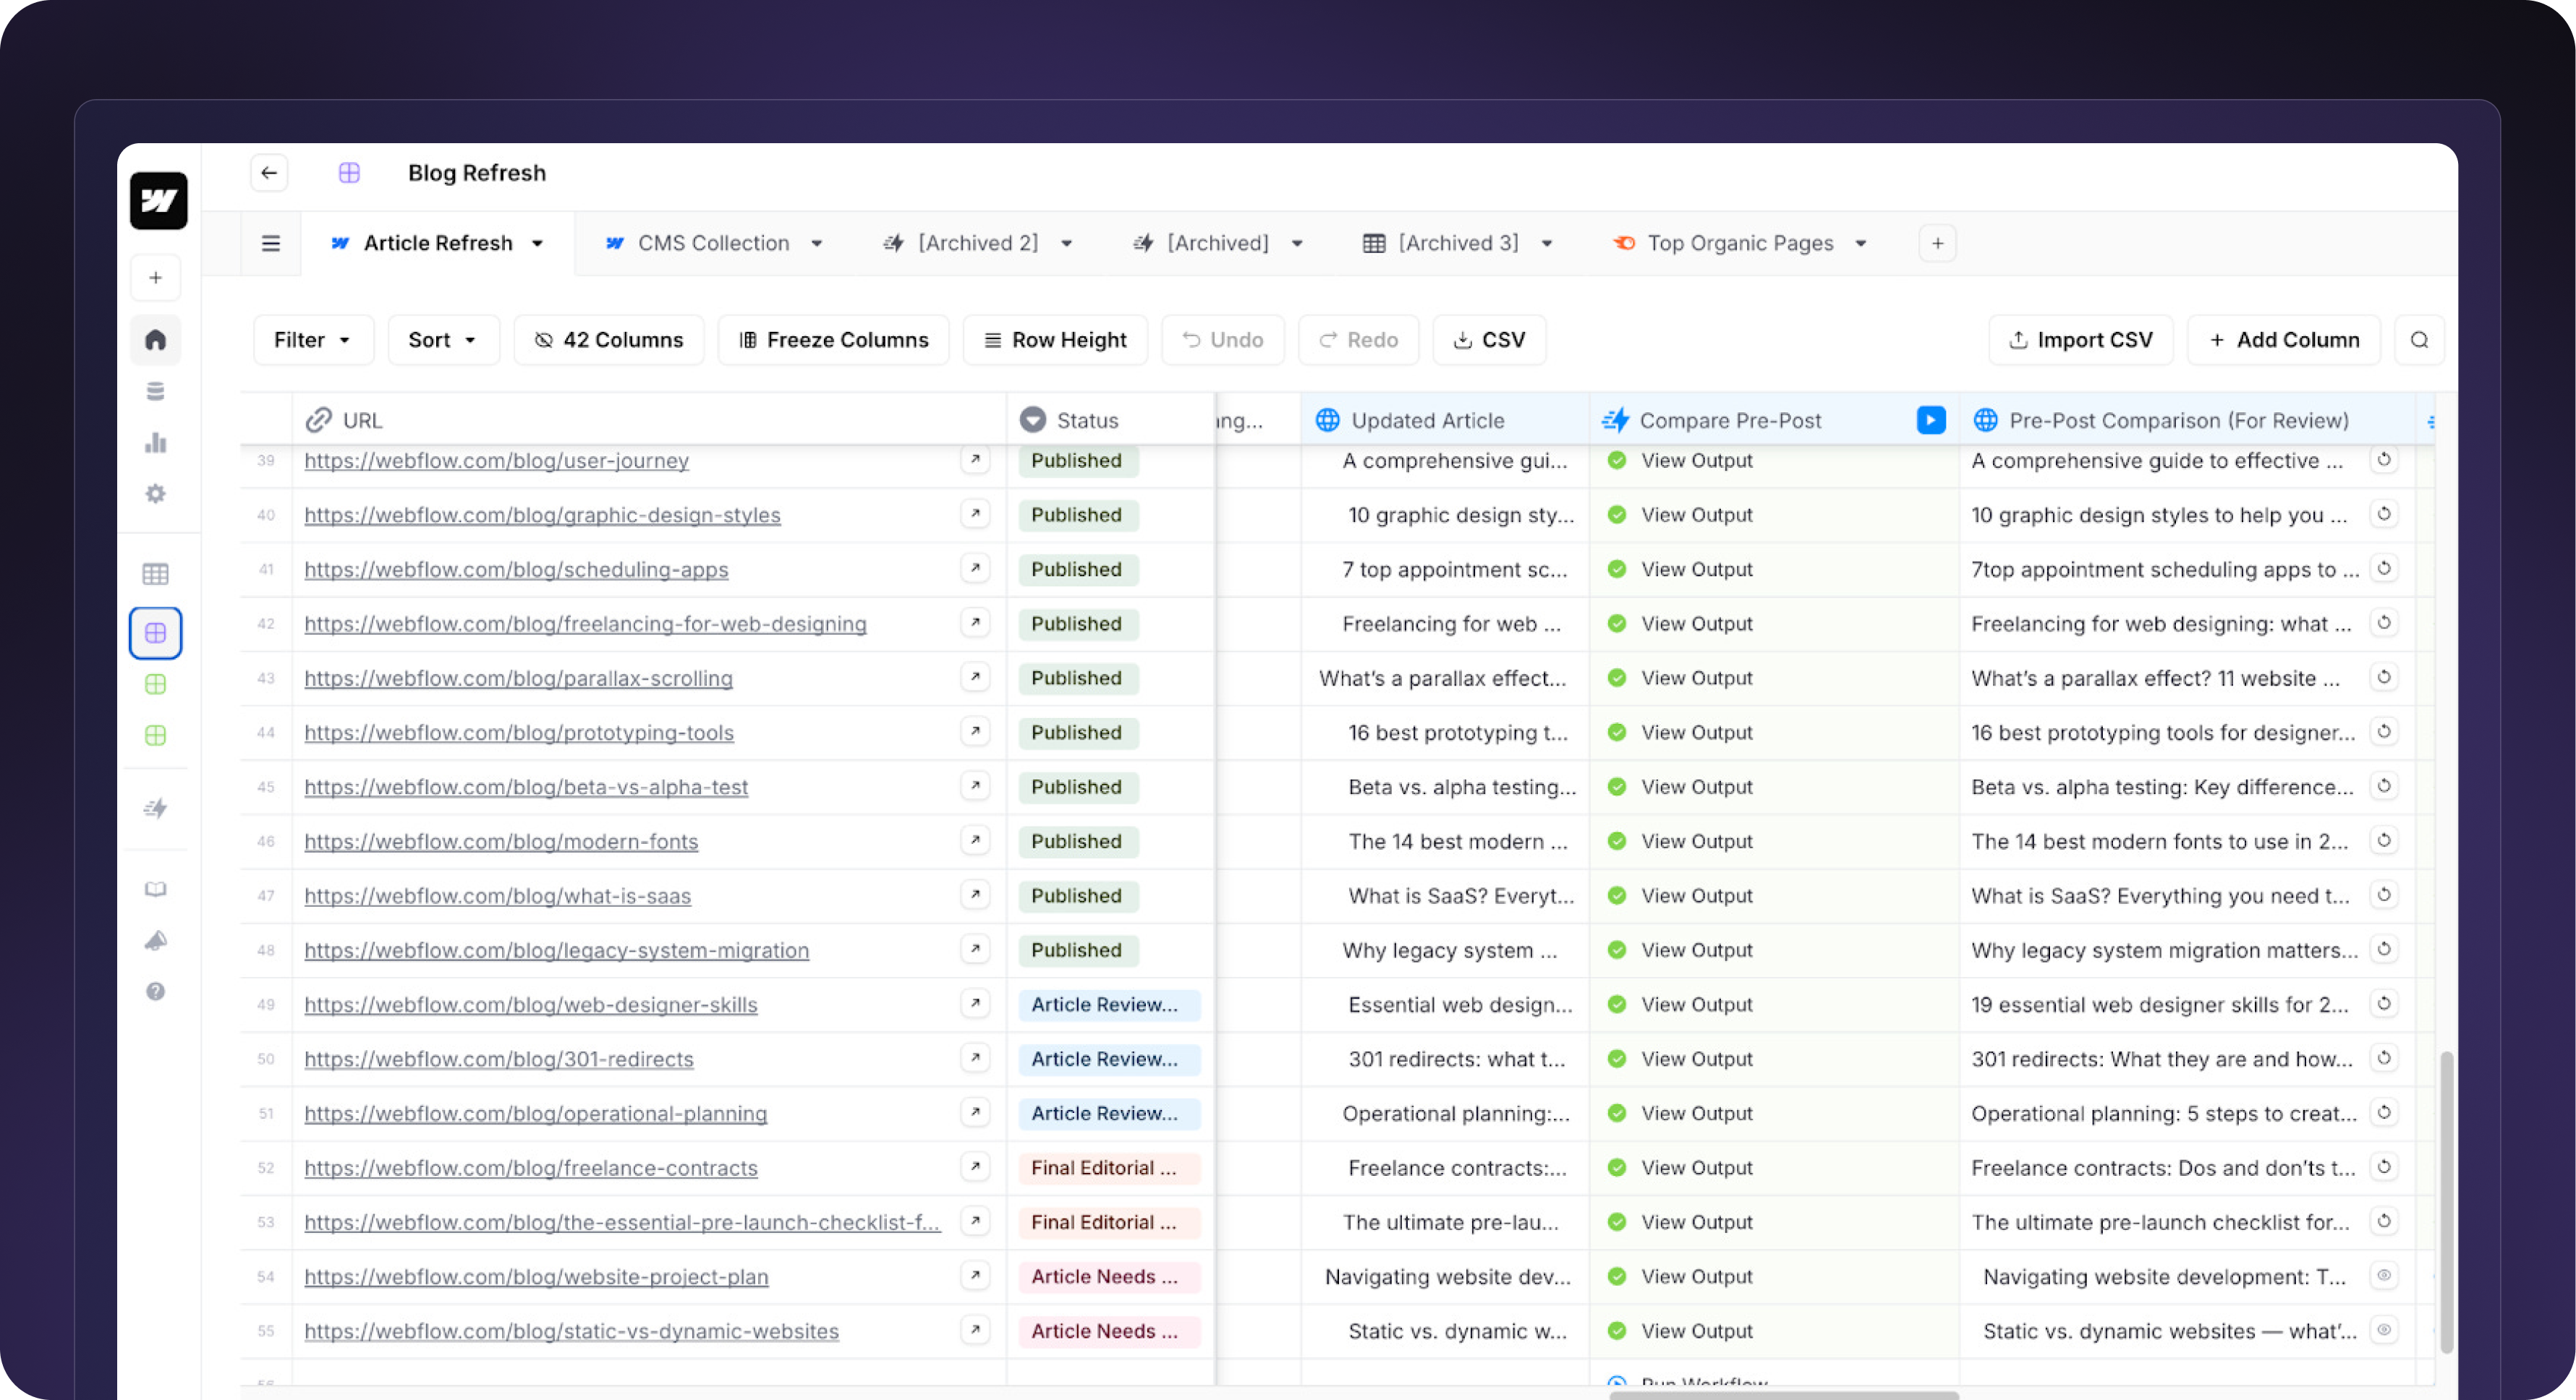Expand the [Archived 3] tab dropdown arrow

coord(1546,243)
